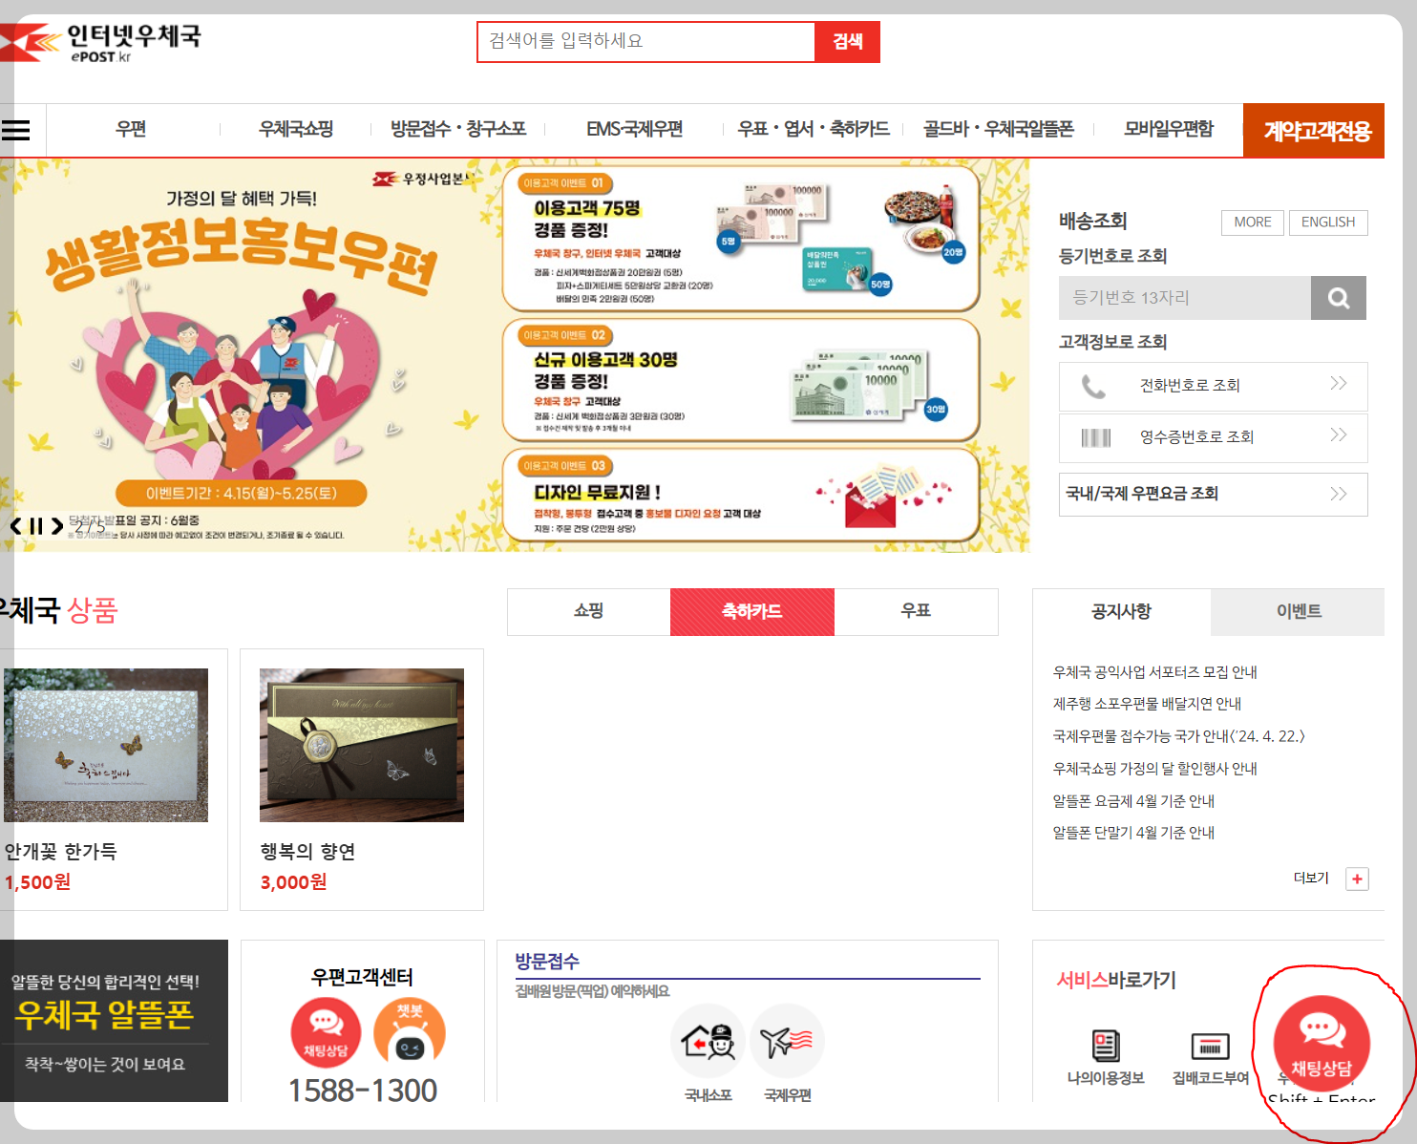Click the 챗봇 chatbot icon
Image resolution: width=1417 pixels, height=1144 pixels.
[x=413, y=1032]
